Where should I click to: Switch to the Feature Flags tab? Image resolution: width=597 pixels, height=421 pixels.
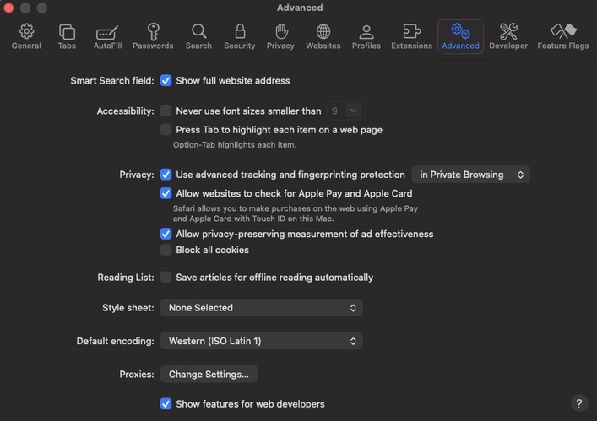pos(562,36)
